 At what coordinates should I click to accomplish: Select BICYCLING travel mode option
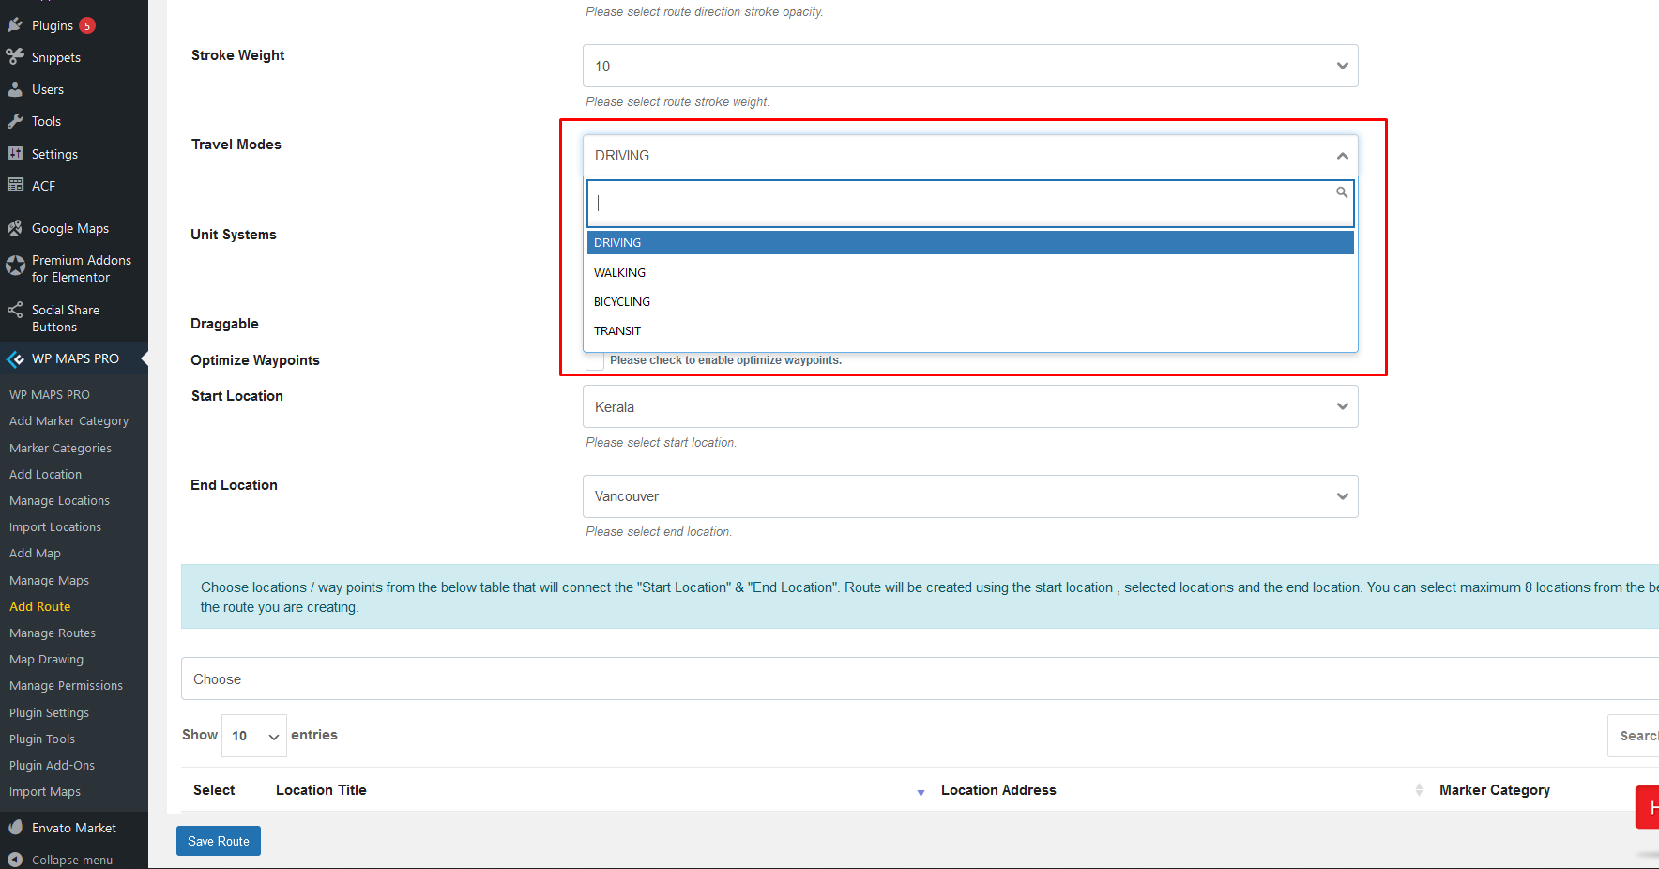[x=970, y=301]
